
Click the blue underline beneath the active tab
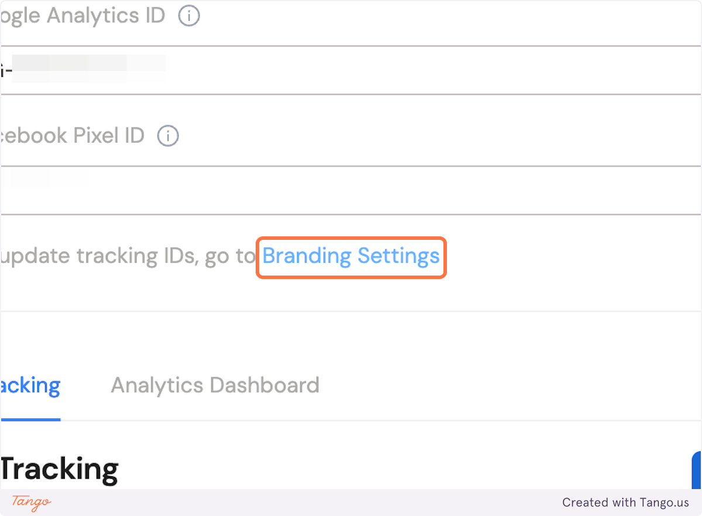(x=30, y=418)
